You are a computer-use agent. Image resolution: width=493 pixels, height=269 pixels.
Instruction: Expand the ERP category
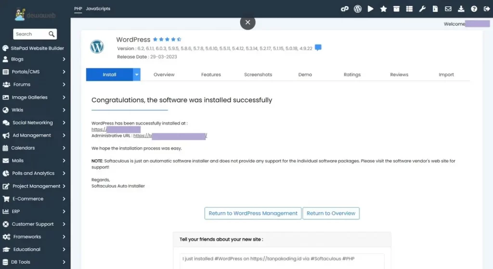coord(34,211)
